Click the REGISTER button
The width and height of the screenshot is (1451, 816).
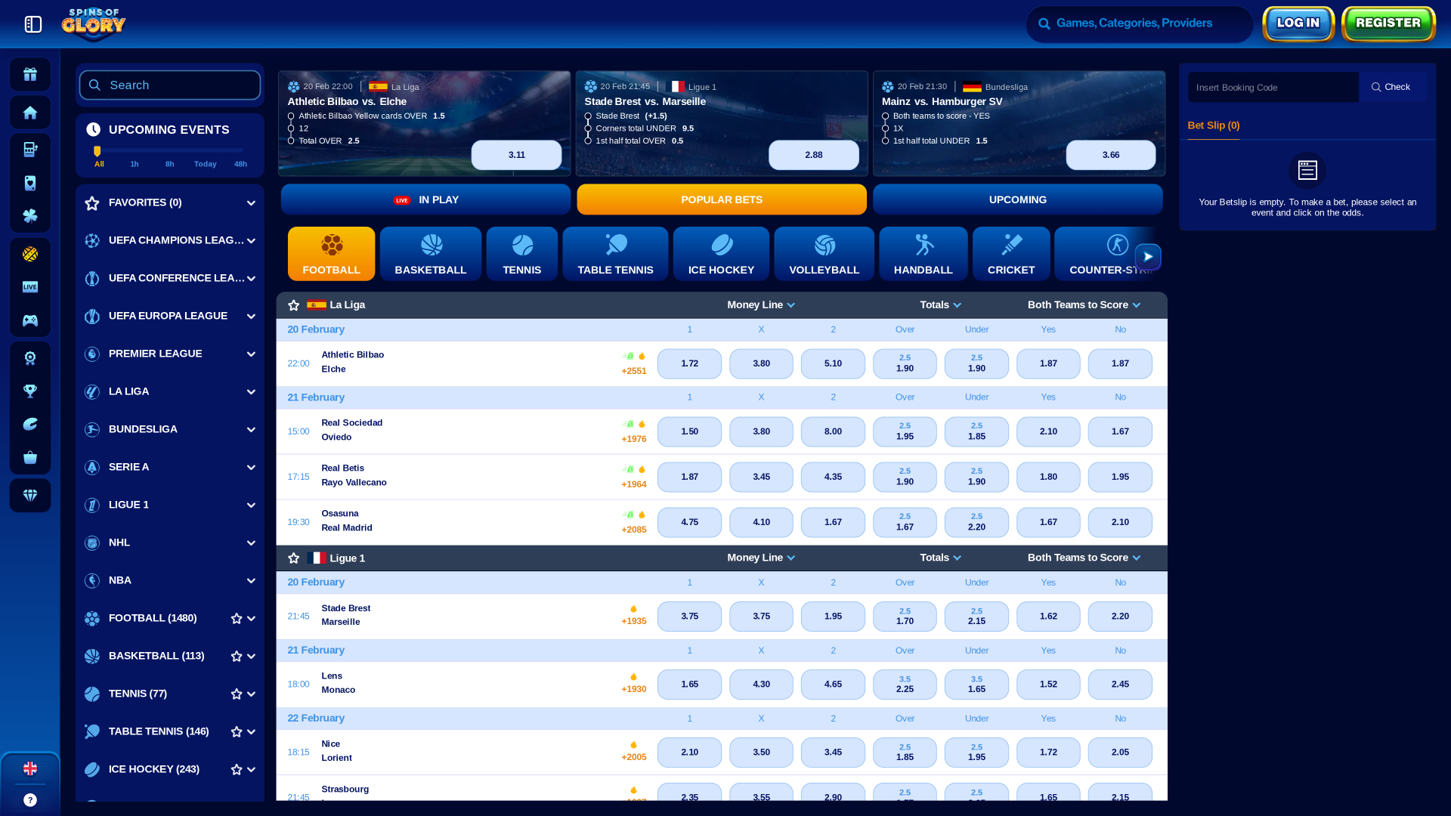pos(1388,23)
